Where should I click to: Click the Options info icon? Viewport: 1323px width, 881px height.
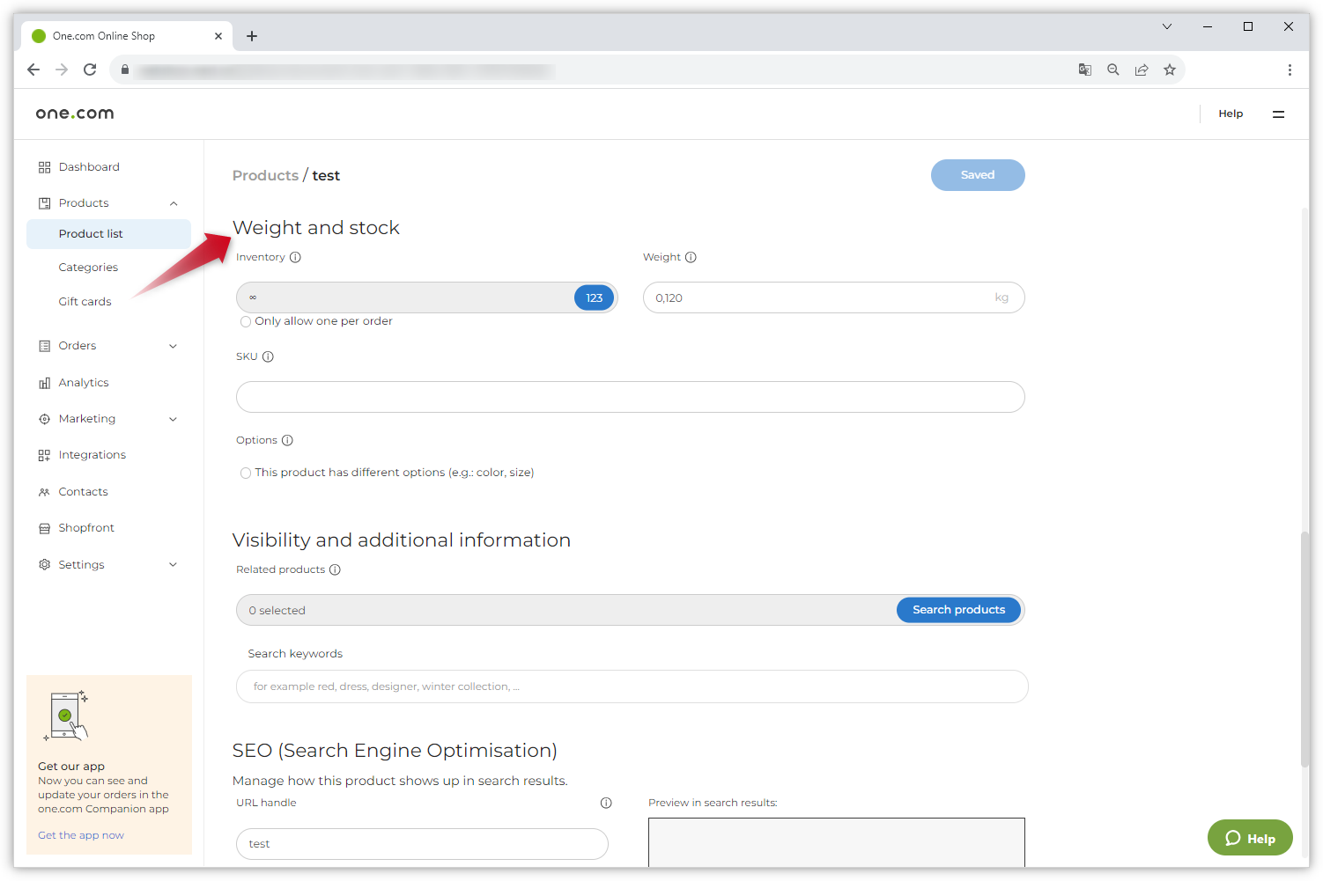pyautogui.click(x=287, y=441)
